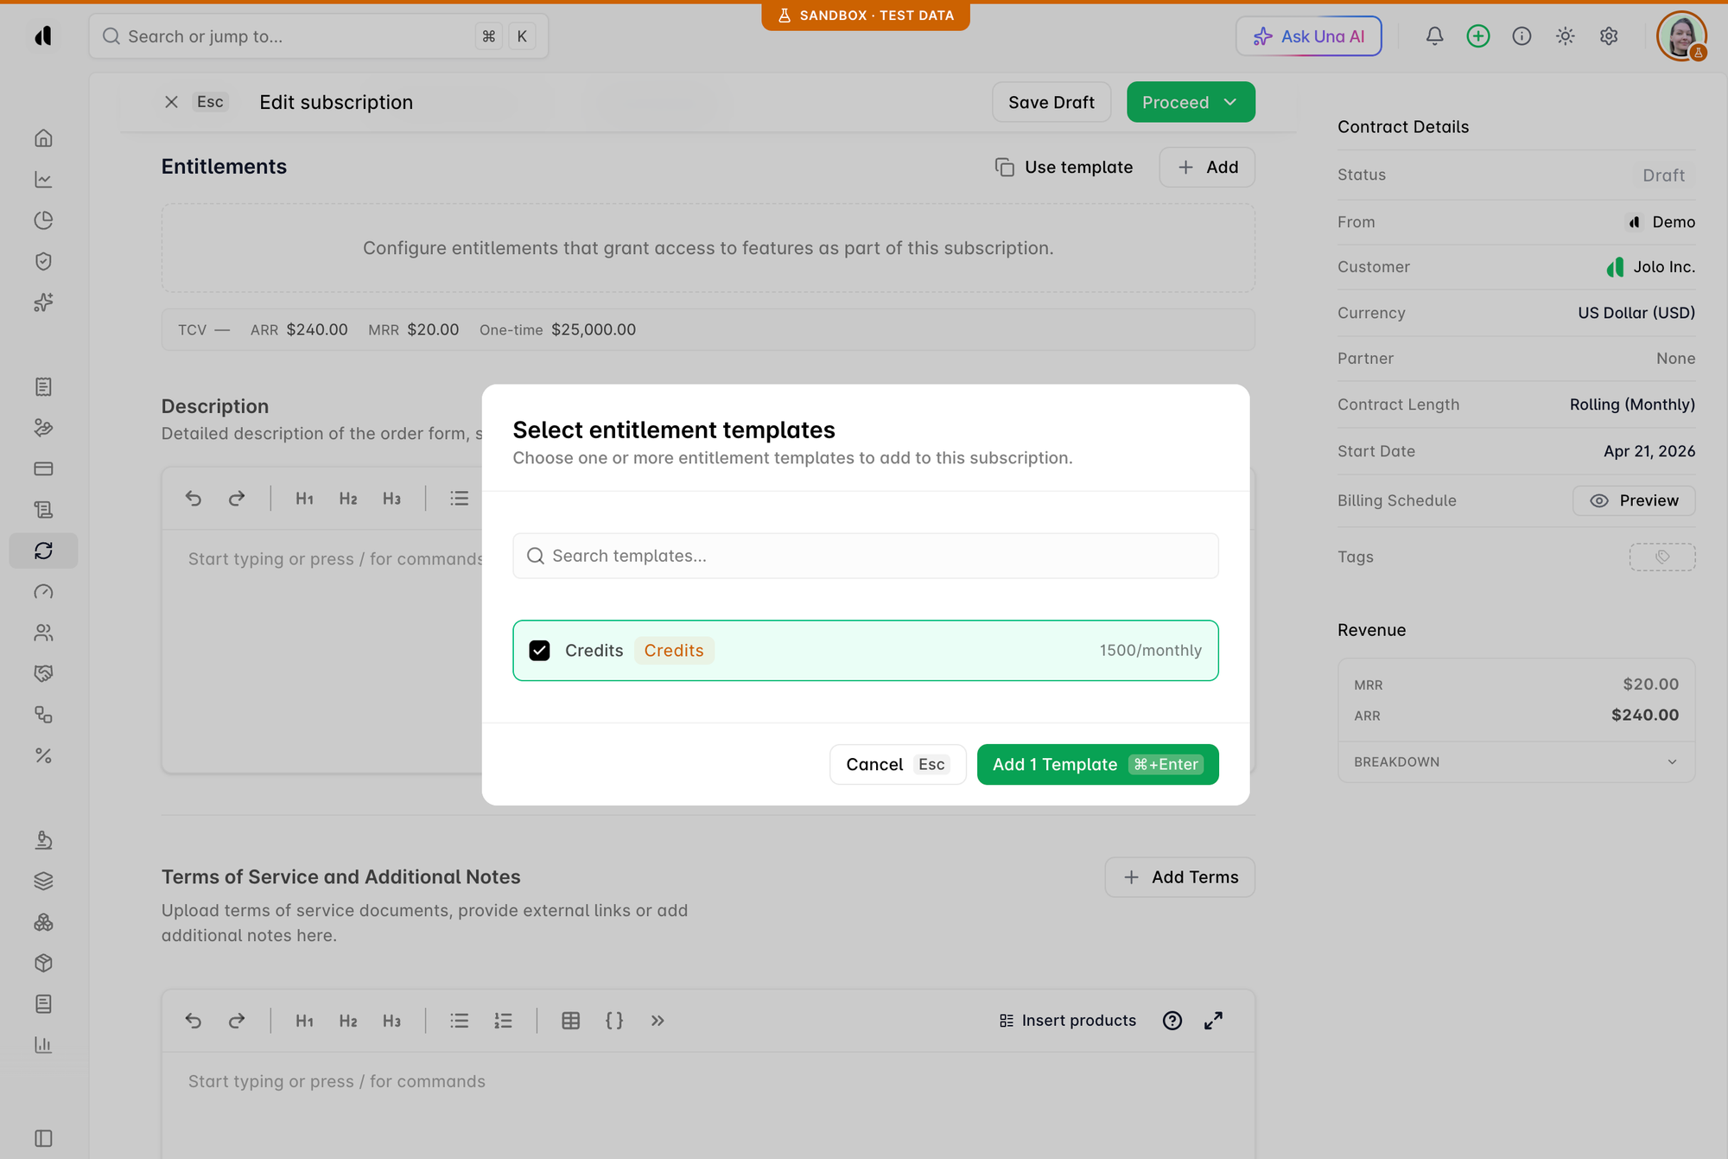Click Use template for entitlements
1728x1159 pixels.
(1064, 167)
